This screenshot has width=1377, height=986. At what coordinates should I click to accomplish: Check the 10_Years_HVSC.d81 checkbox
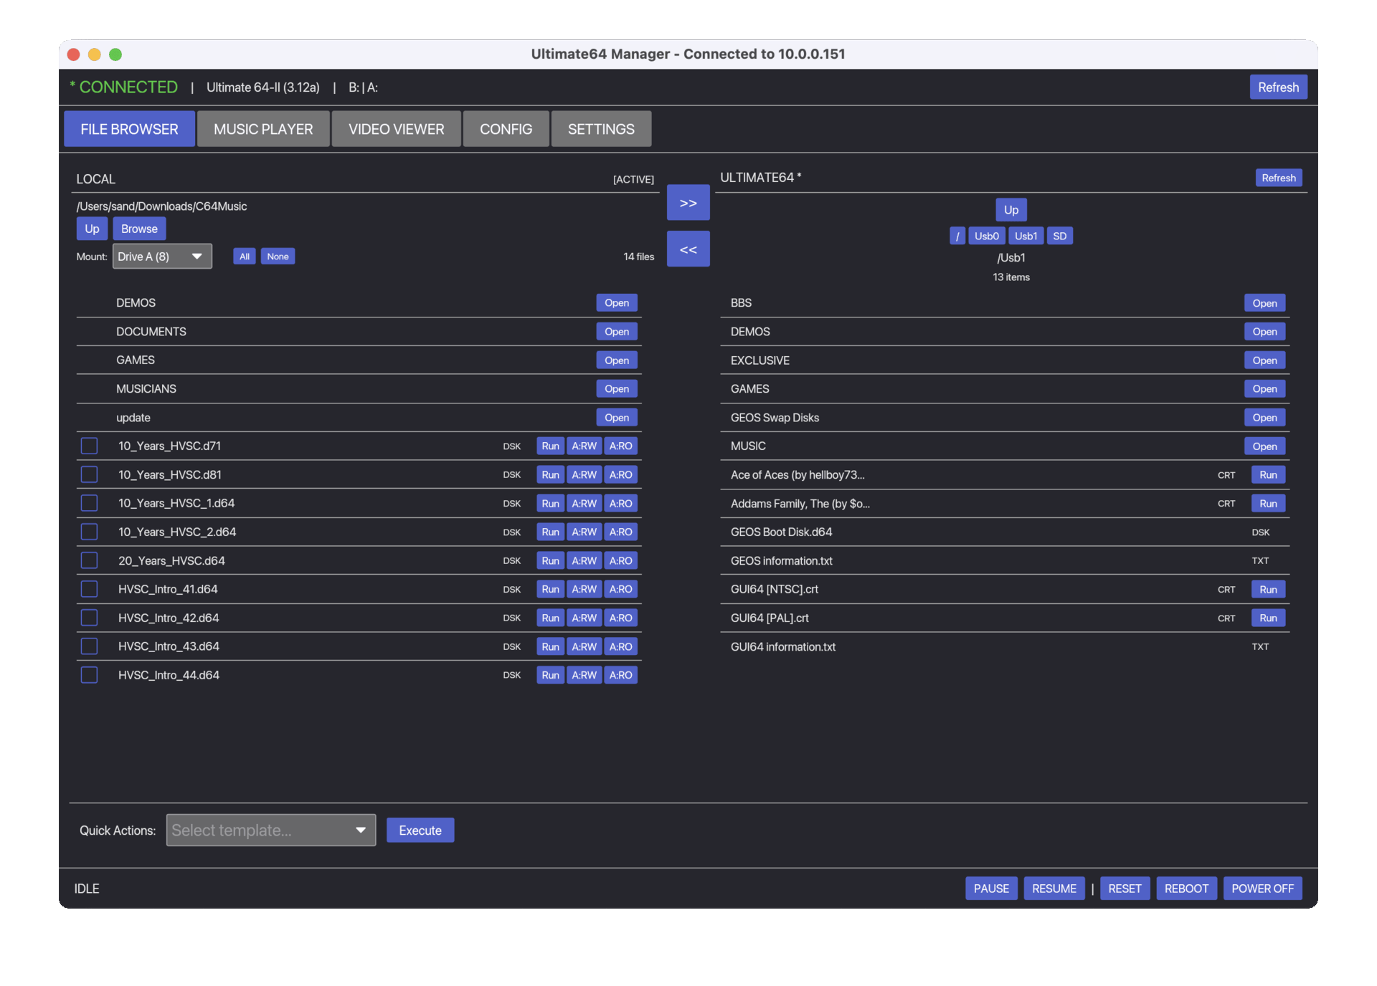[x=90, y=474]
